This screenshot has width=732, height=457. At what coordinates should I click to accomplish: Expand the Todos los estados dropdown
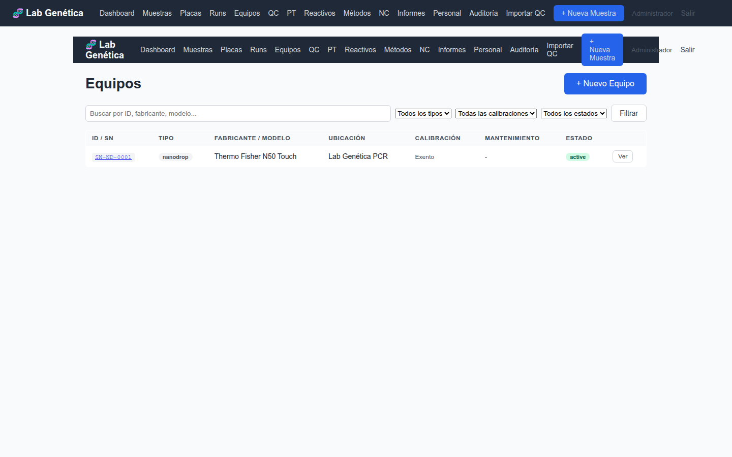(574, 113)
